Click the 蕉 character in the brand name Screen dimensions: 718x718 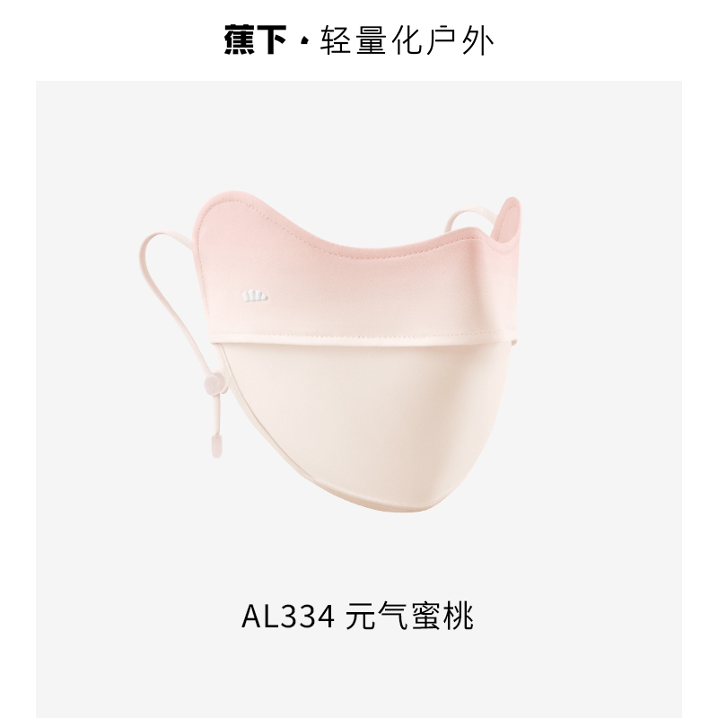(239, 39)
